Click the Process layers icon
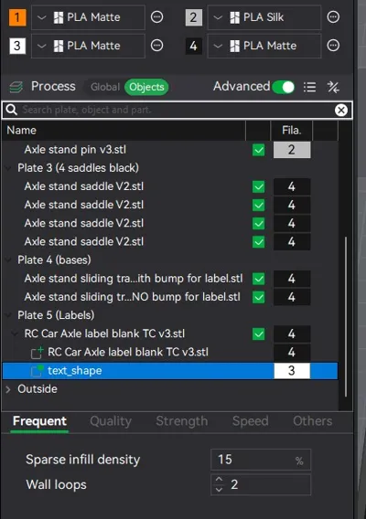Image resolution: width=366 pixels, height=519 pixels. [16, 87]
